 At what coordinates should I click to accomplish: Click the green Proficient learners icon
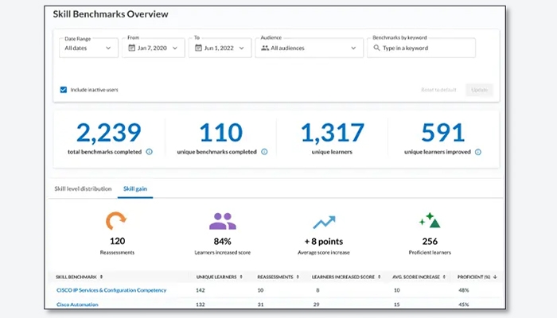(x=430, y=220)
